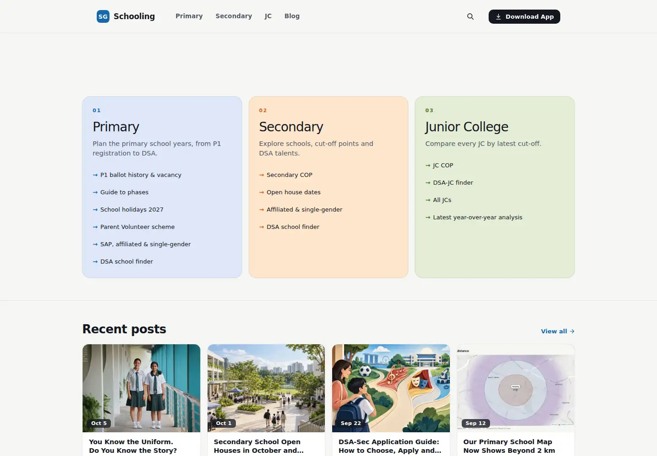Open the search magnifier icon

470,16
